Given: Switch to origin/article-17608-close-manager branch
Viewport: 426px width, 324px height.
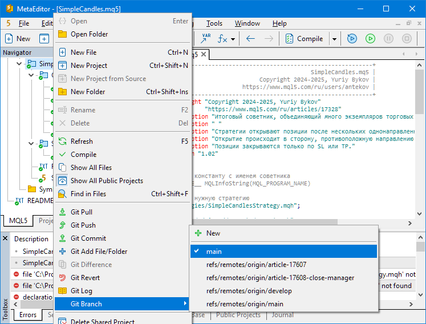Looking at the screenshot, I should point(283,278).
